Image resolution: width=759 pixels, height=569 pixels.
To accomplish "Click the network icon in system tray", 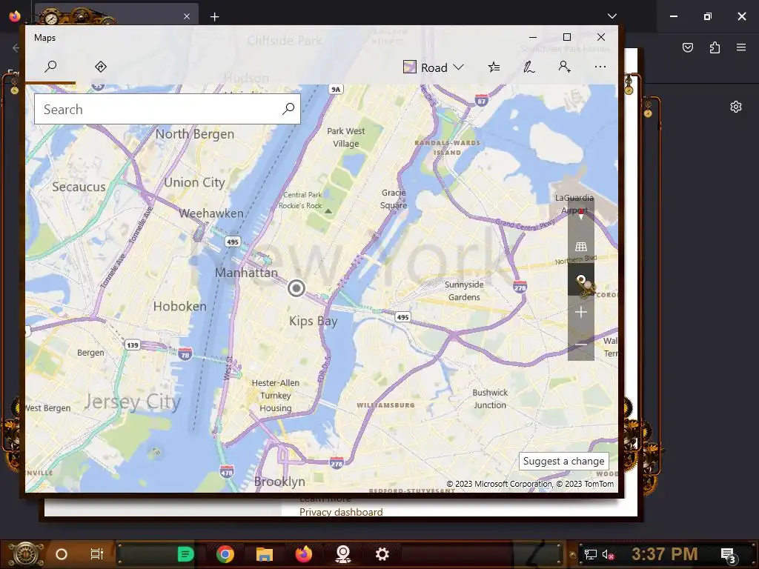I will [x=590, y=554].
